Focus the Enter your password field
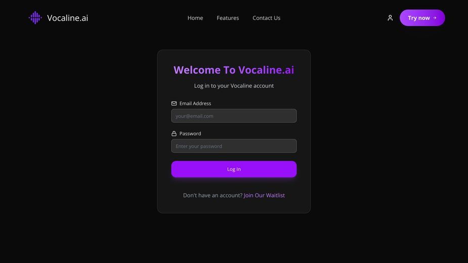The height and width of the screenshot is (263, 468). pyautogui.click(x=234, y=146)
